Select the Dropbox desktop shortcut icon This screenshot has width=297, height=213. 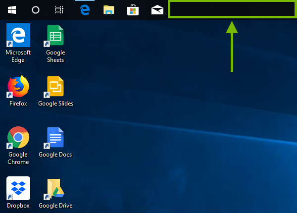(18, 188)
